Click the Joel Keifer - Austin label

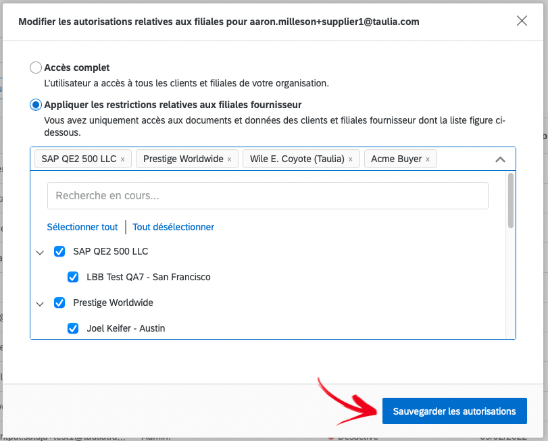pyautogui.click(x=126, y=328)
